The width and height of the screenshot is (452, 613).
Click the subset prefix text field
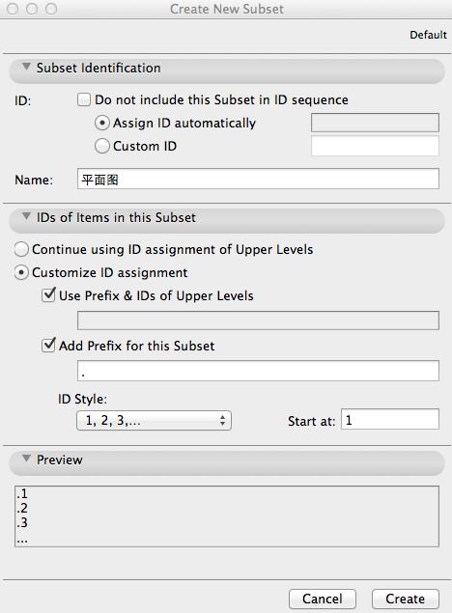tap(258, 371)
